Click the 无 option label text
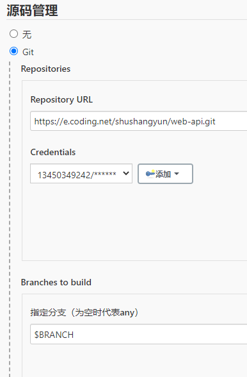The height and width of the screenshot is (377, 247). tap(27, 35)
